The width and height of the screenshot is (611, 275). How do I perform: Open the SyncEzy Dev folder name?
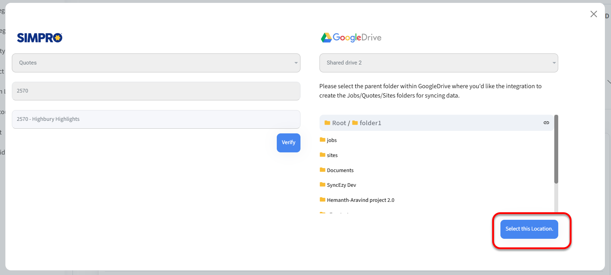[x=341, y=185]
